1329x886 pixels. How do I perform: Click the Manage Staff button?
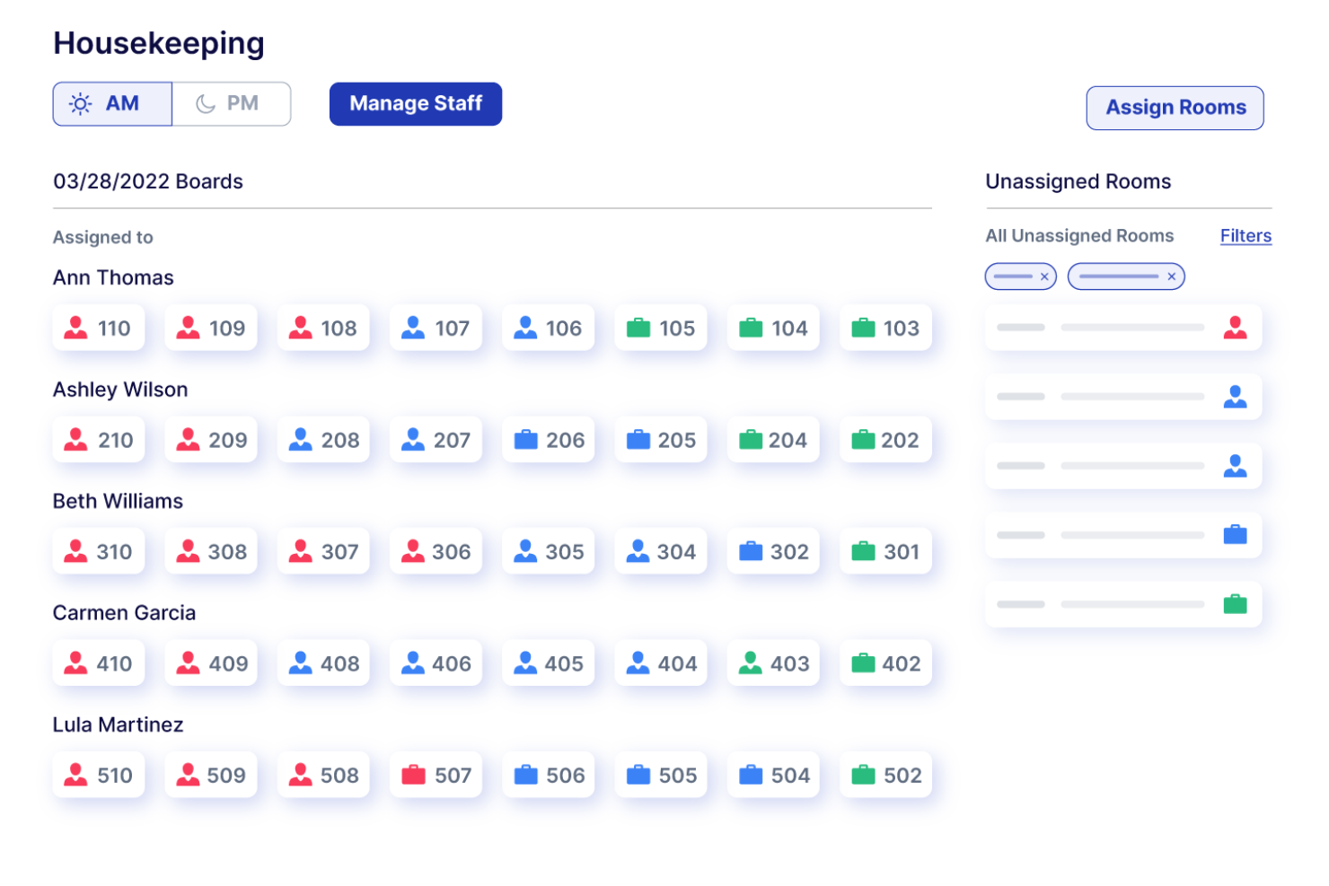(x=415, y=103)
